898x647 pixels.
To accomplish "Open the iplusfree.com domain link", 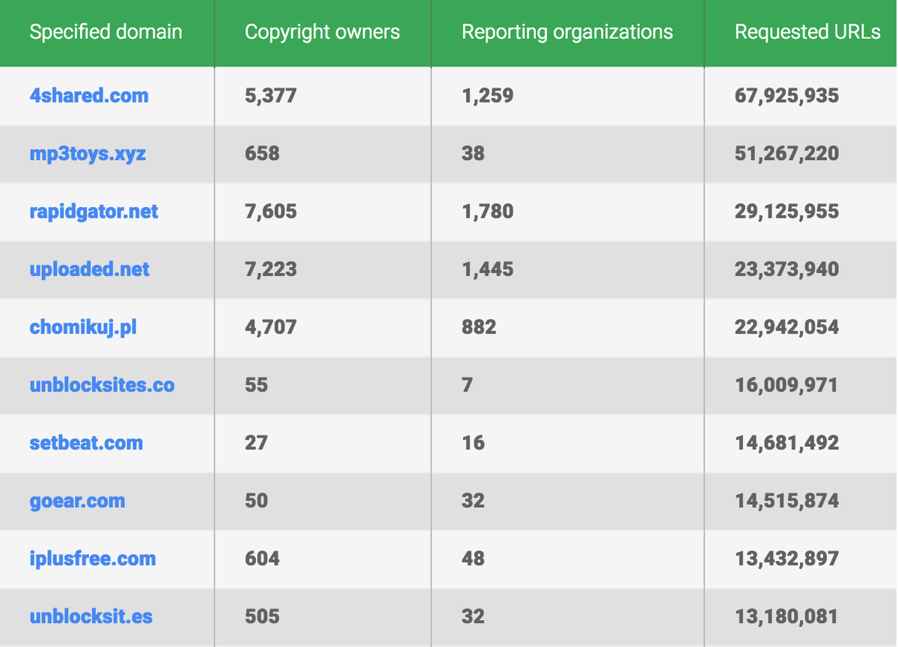I will [93, 559].
